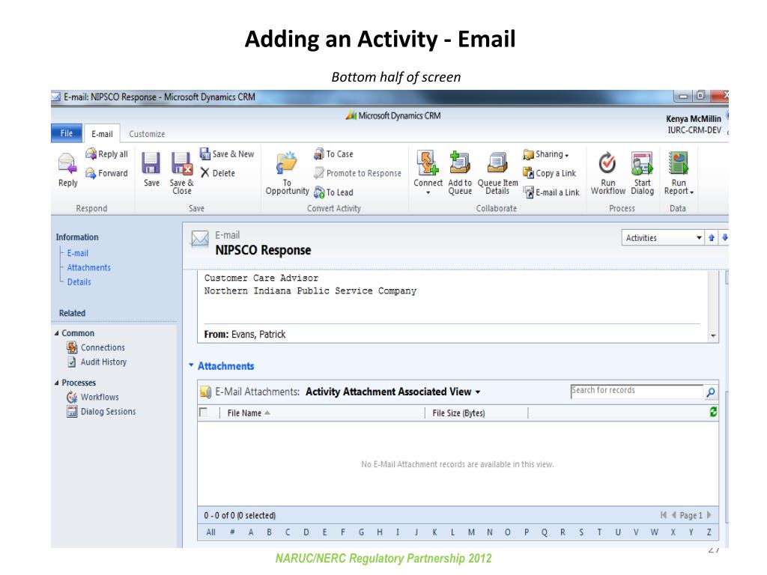This screenshot has height=575, width=767.
Task: Refresh the attachments grid
Action: coord(713,413)
